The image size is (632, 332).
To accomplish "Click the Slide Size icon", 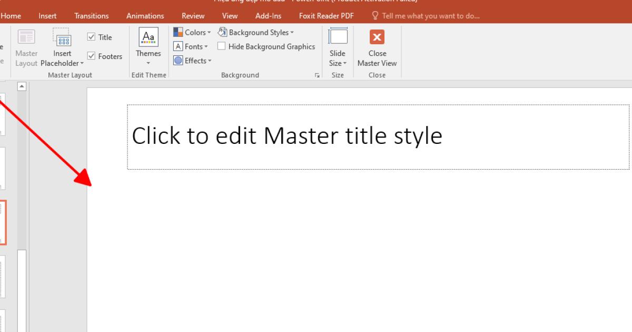I will tap(338, 37).
